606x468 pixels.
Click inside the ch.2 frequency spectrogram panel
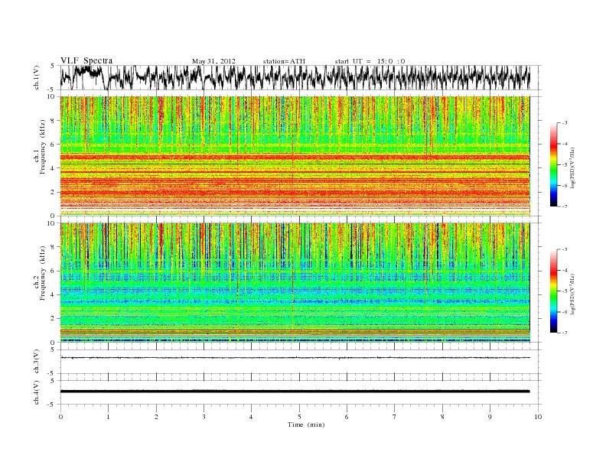pos(295,283)
